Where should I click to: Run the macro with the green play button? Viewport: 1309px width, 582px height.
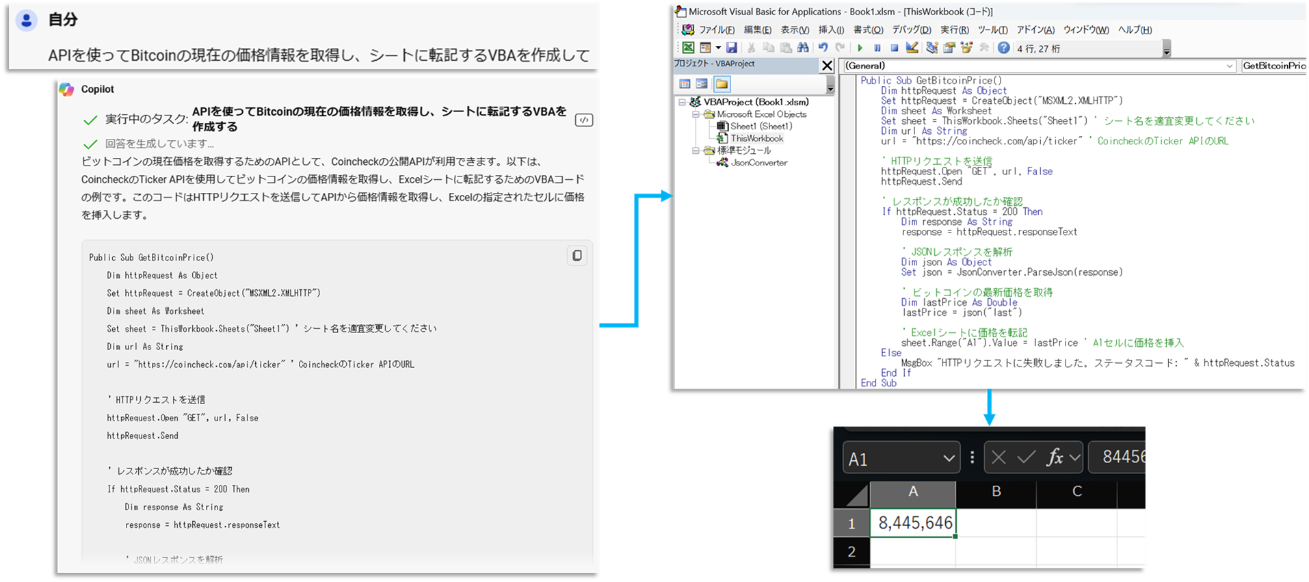(860, 48)
